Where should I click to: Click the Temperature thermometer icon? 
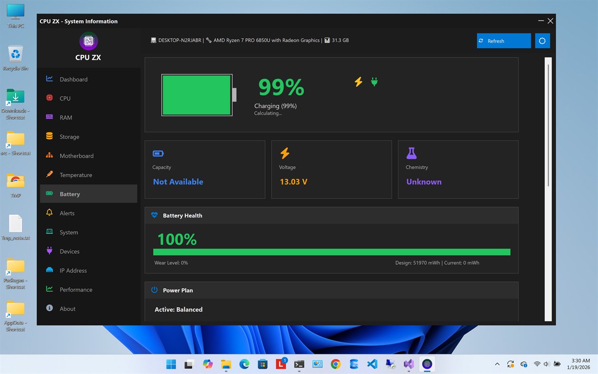(x=49, y=175)
